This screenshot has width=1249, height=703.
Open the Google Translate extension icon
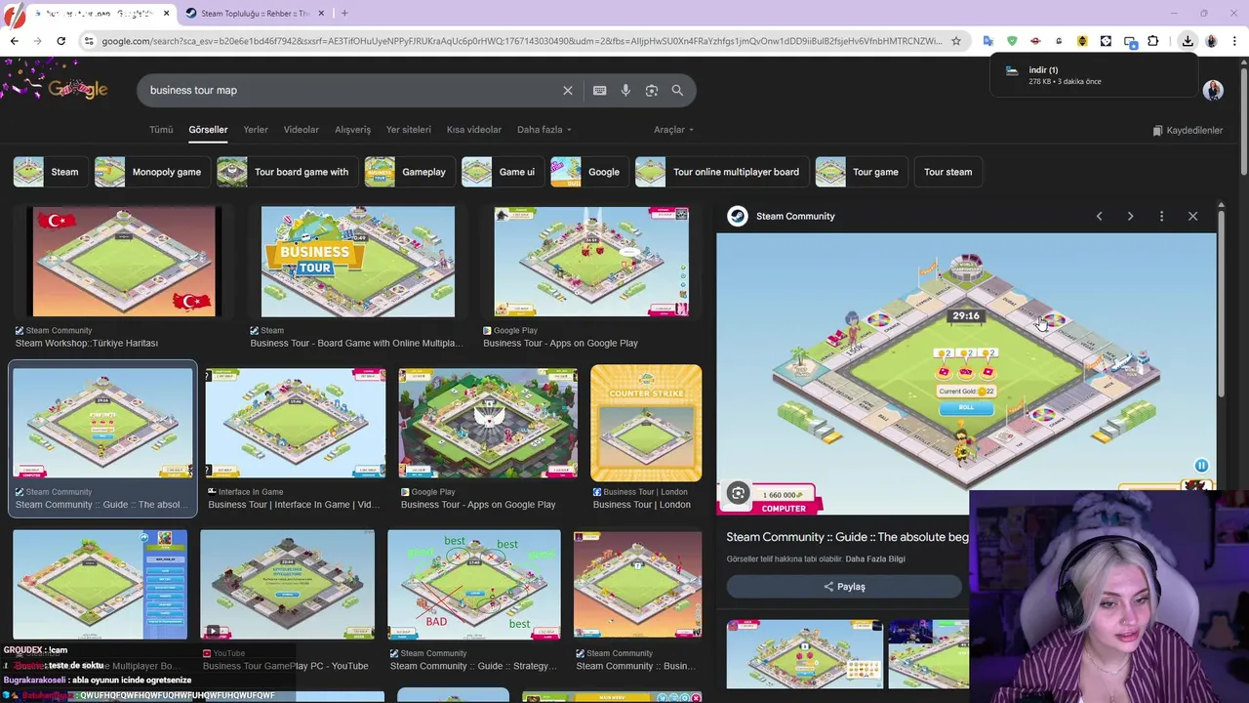click(x=988, y=41)
